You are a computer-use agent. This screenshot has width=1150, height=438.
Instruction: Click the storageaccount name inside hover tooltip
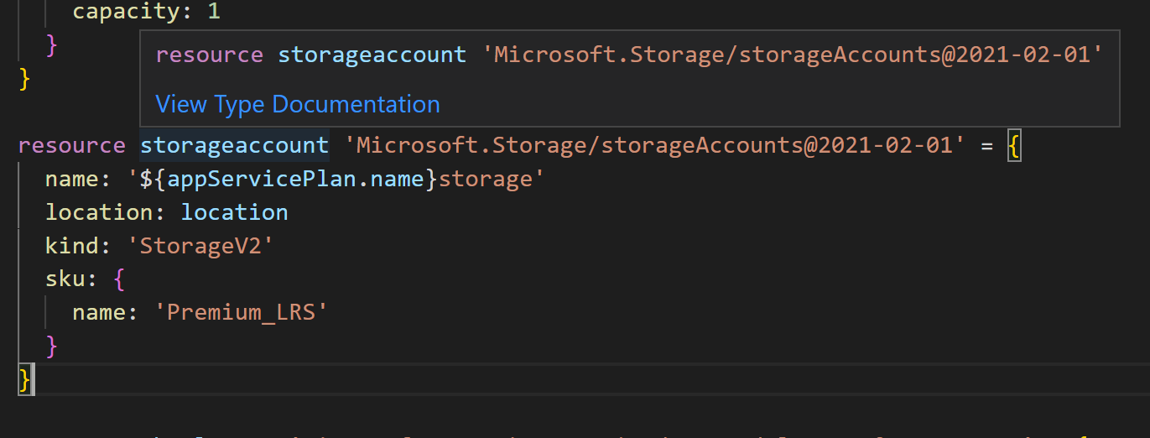point(372,55)
